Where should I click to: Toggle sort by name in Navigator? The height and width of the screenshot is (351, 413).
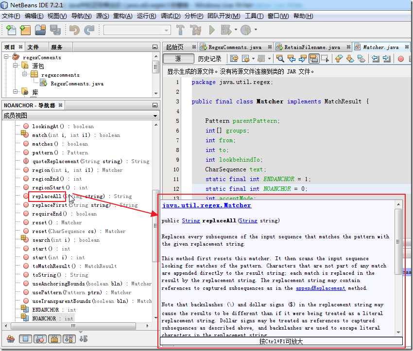point(69,339)
